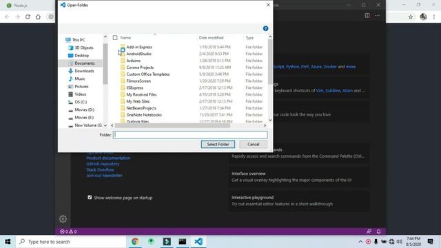Click the Folder name input field
The width and height of the screenshot is (441, 248).
pos(190,135)
